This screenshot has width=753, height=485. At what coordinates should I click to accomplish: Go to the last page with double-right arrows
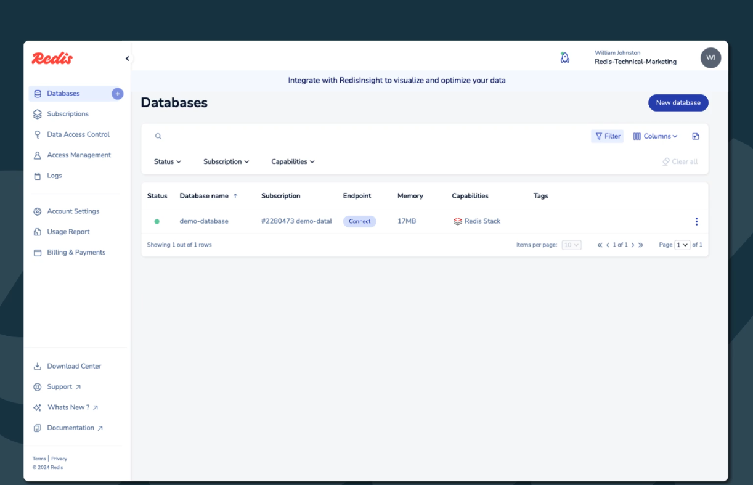(x=641, y=245)
